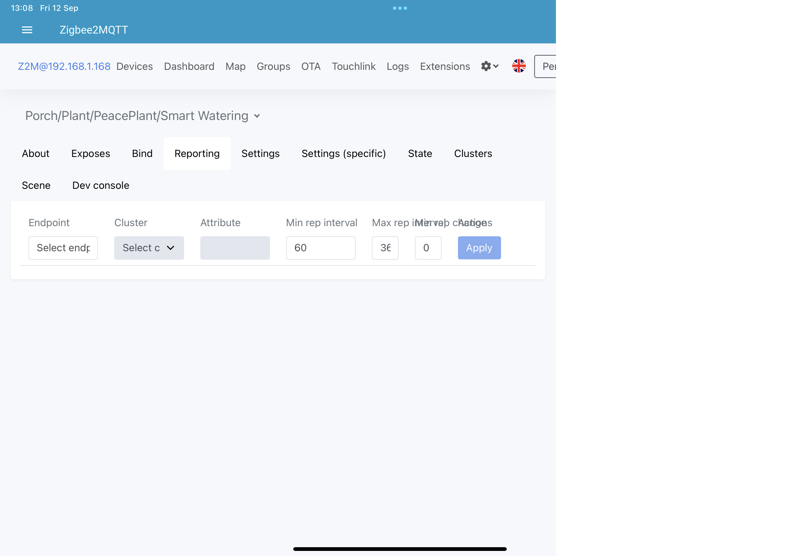
Task: Click the Z2M@192.168.1.168 link
Action: coord(64,66)
